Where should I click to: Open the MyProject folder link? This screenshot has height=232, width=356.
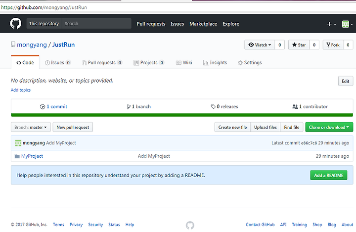pyautogui.click(x=32, y=156)
